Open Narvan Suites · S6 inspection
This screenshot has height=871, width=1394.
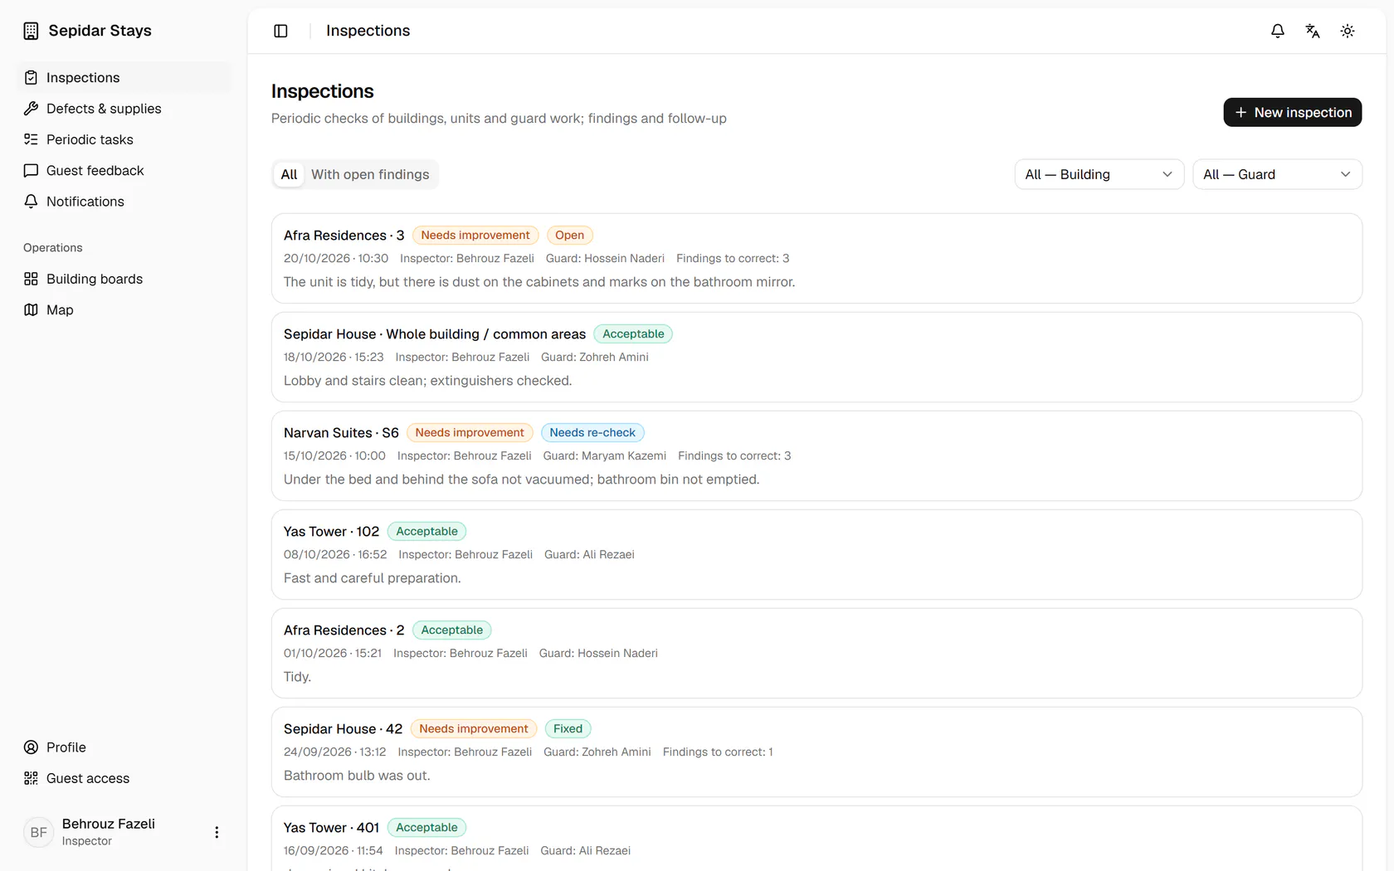click(x=816, y=455)
